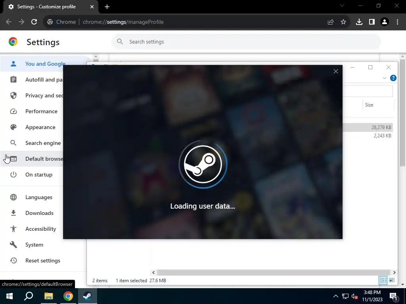Select the 28,279 KB file row

coord(368,127)
